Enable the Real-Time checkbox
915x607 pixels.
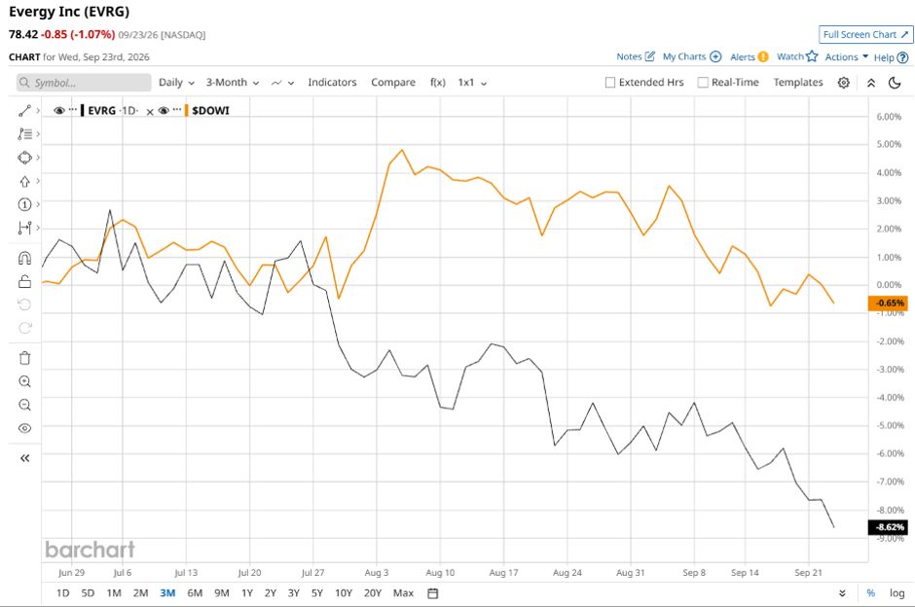703,83
